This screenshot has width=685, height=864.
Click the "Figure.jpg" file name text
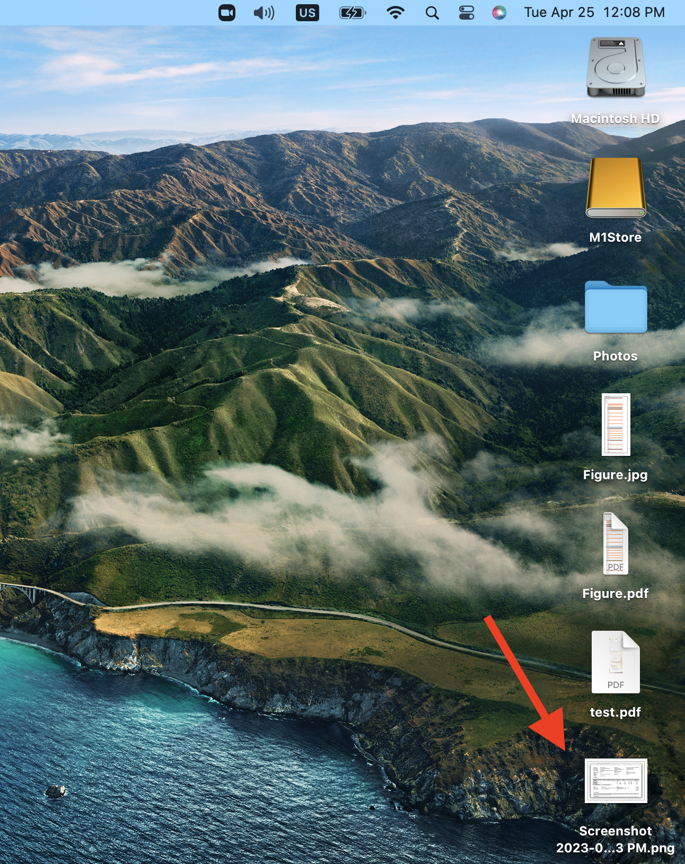pyautogui.click(x=616, y=475)
